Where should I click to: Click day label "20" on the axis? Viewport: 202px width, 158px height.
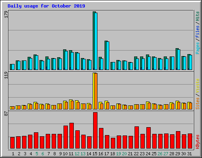tap(124, 154)
